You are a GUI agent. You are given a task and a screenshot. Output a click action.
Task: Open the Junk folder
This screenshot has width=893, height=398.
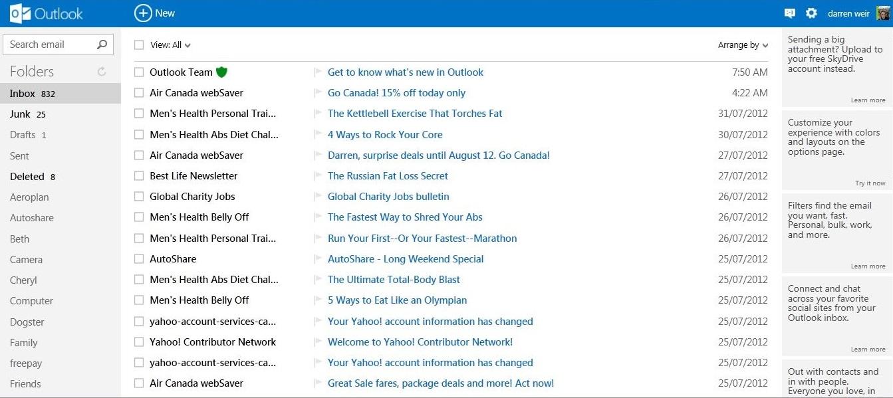pyautogui.click(x=20, y=114)
